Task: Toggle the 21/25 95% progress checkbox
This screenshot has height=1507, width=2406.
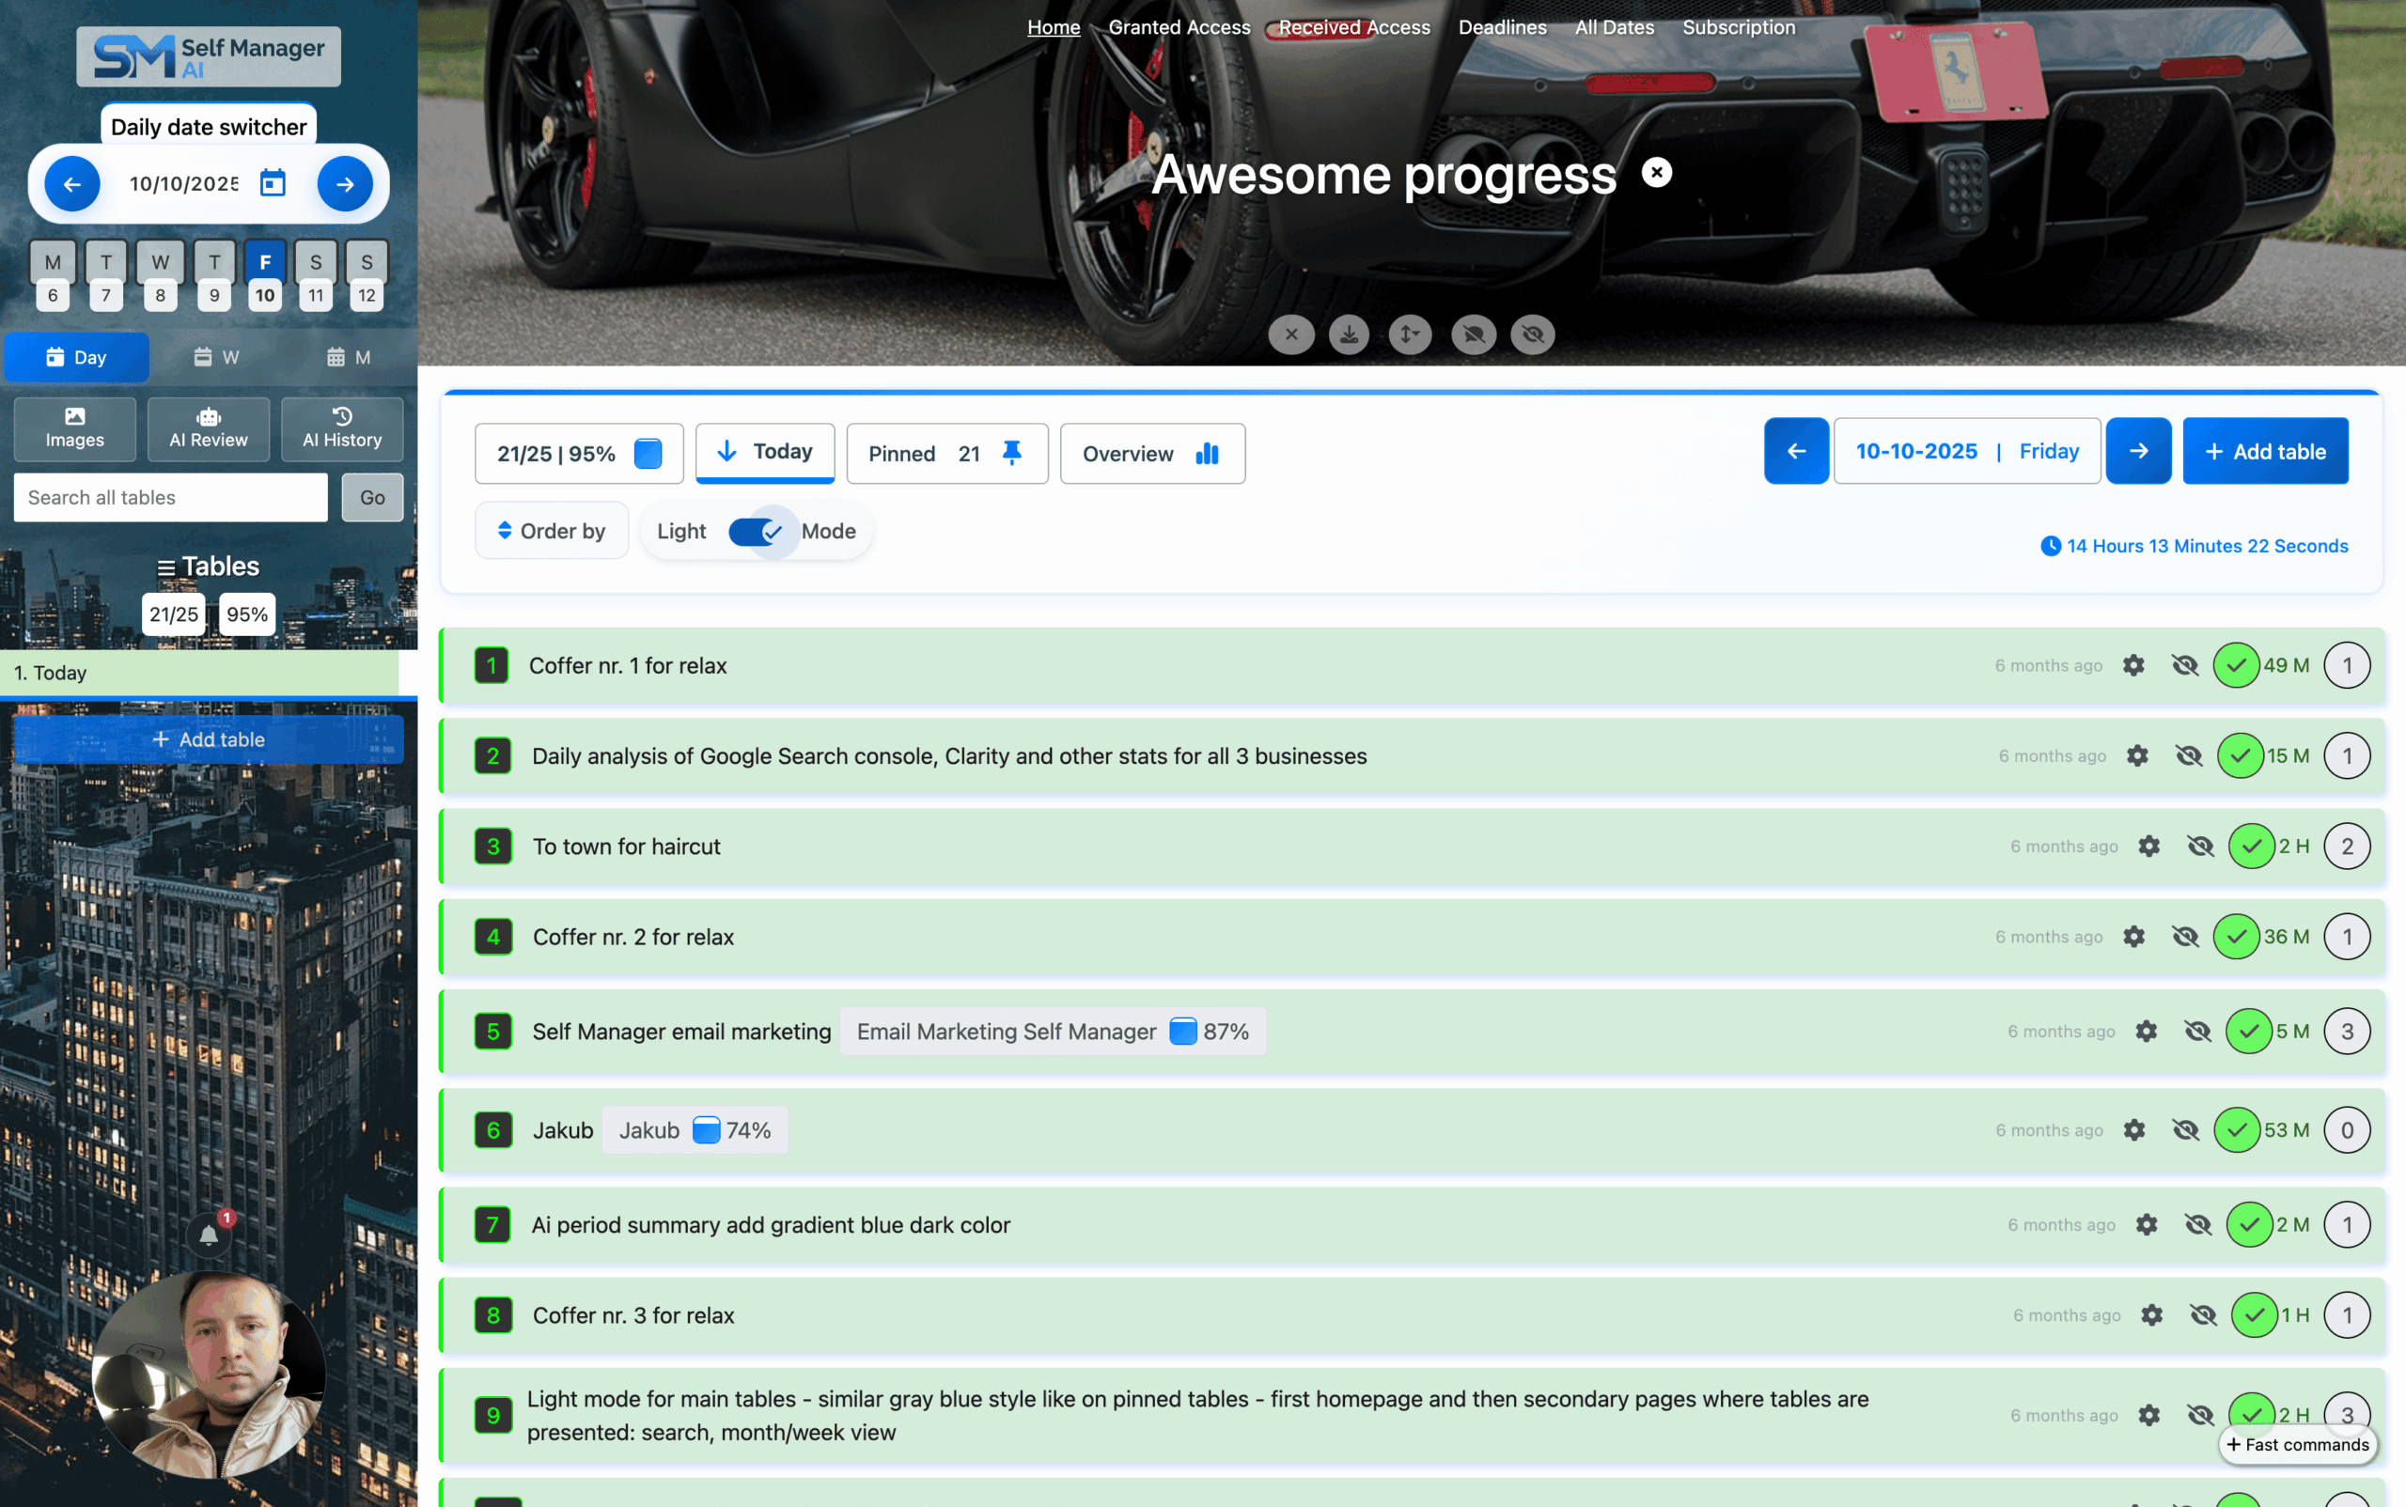Action: pyautogui.click(x=646, y=453)
